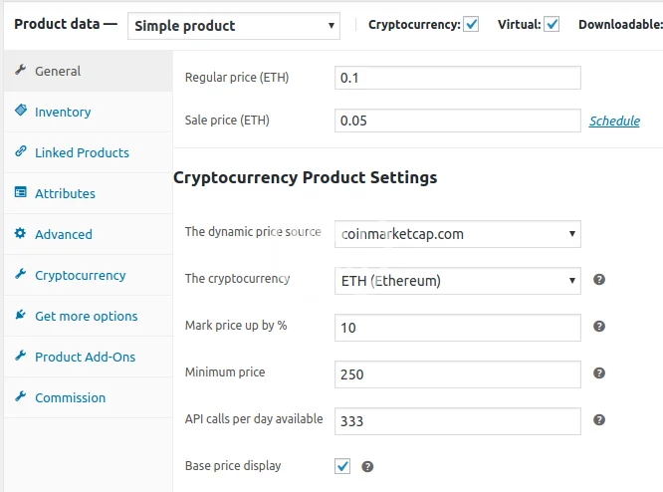Open the Get more options tab
Screen dimensions: 663x492
click(x=86, y=316)
